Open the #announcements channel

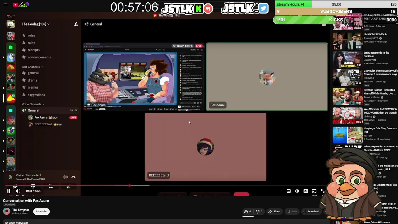click(37, 57)
